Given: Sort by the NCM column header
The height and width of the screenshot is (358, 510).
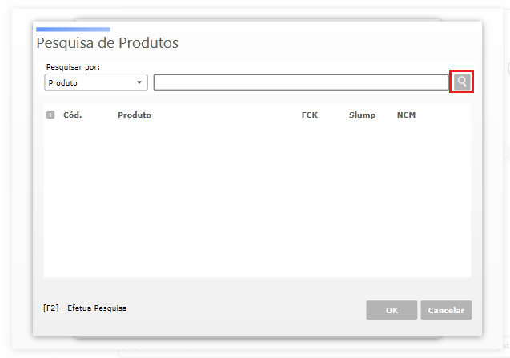Looking at the screenshot, I should 406,115.
